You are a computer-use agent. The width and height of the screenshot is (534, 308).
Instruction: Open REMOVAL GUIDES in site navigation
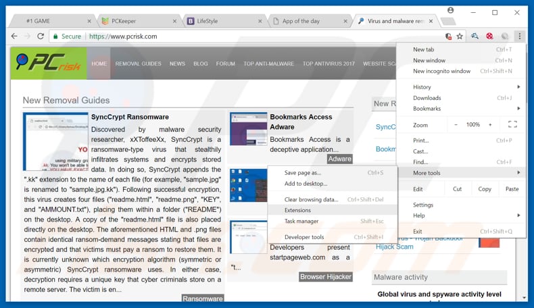[x=139, y=63]
